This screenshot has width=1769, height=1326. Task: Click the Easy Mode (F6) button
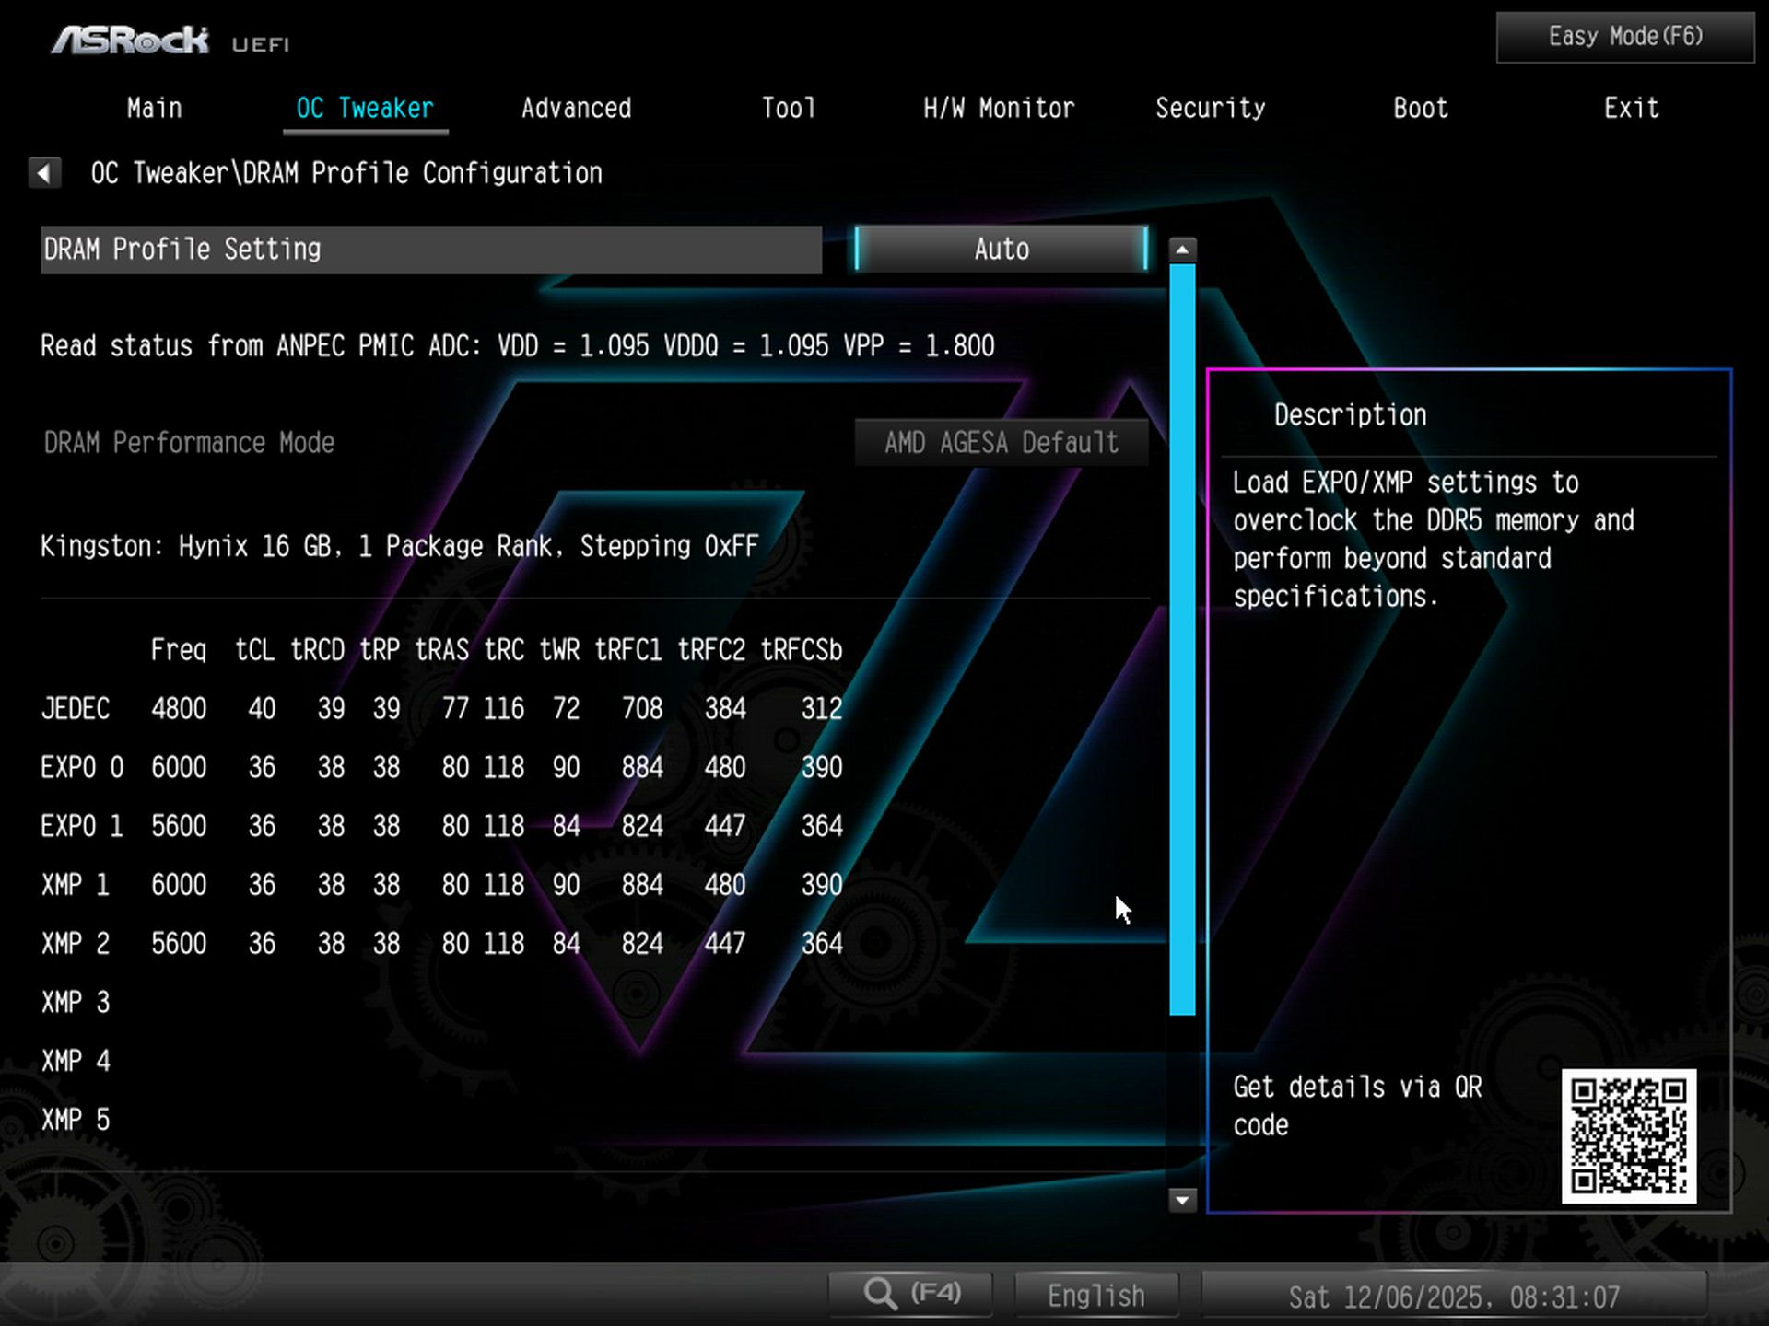tap(1624, 37)
